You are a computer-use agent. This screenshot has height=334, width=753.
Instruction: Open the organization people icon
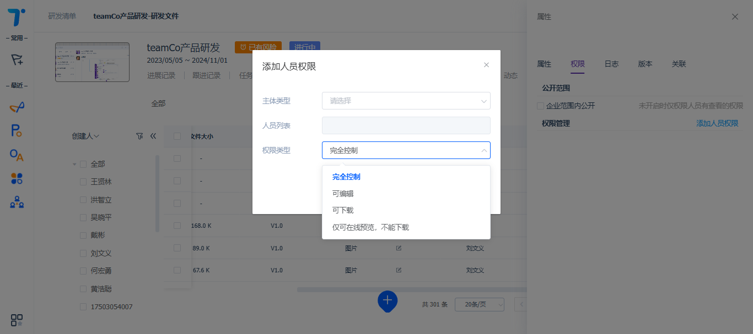coord(17,202)
